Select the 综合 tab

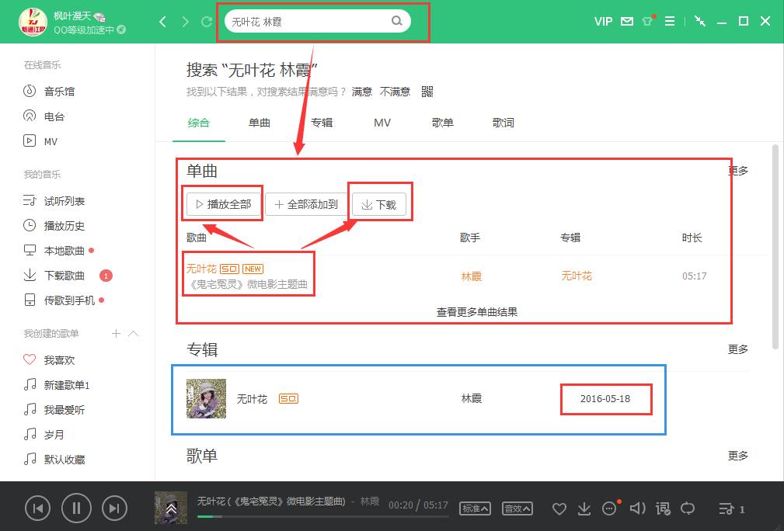pos(198,123)
